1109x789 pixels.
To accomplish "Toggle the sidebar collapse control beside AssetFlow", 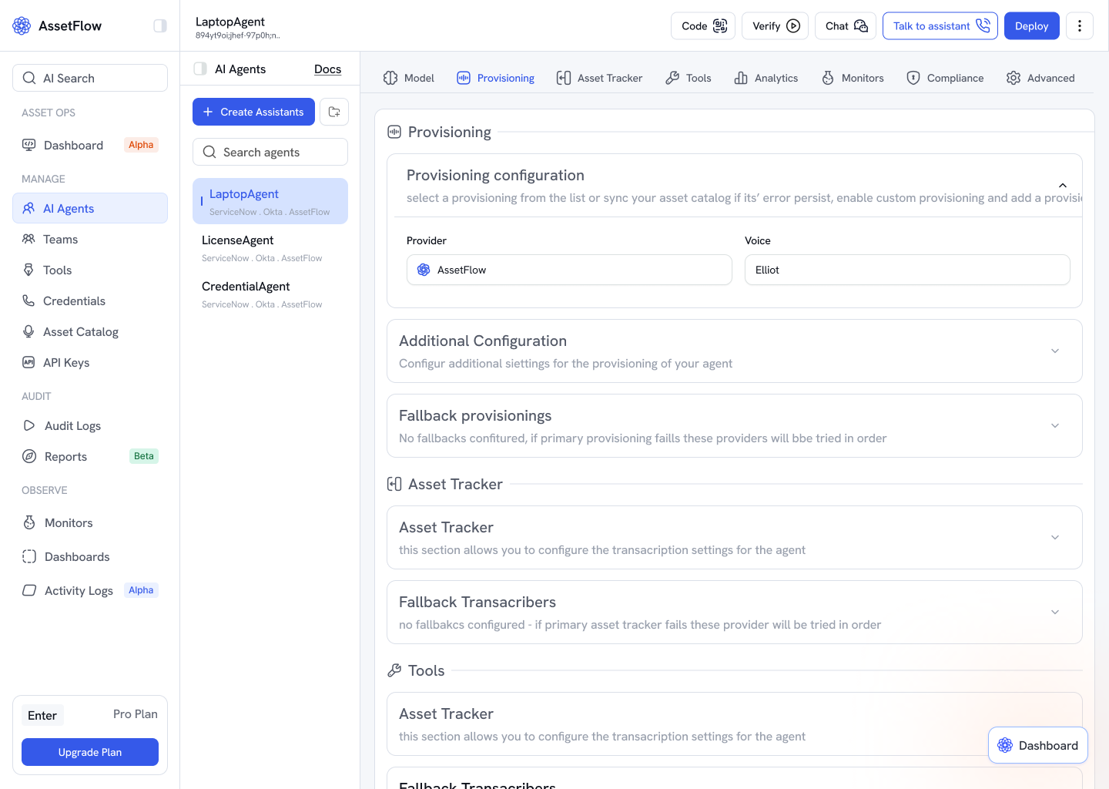I will click(x=160, y=25).
